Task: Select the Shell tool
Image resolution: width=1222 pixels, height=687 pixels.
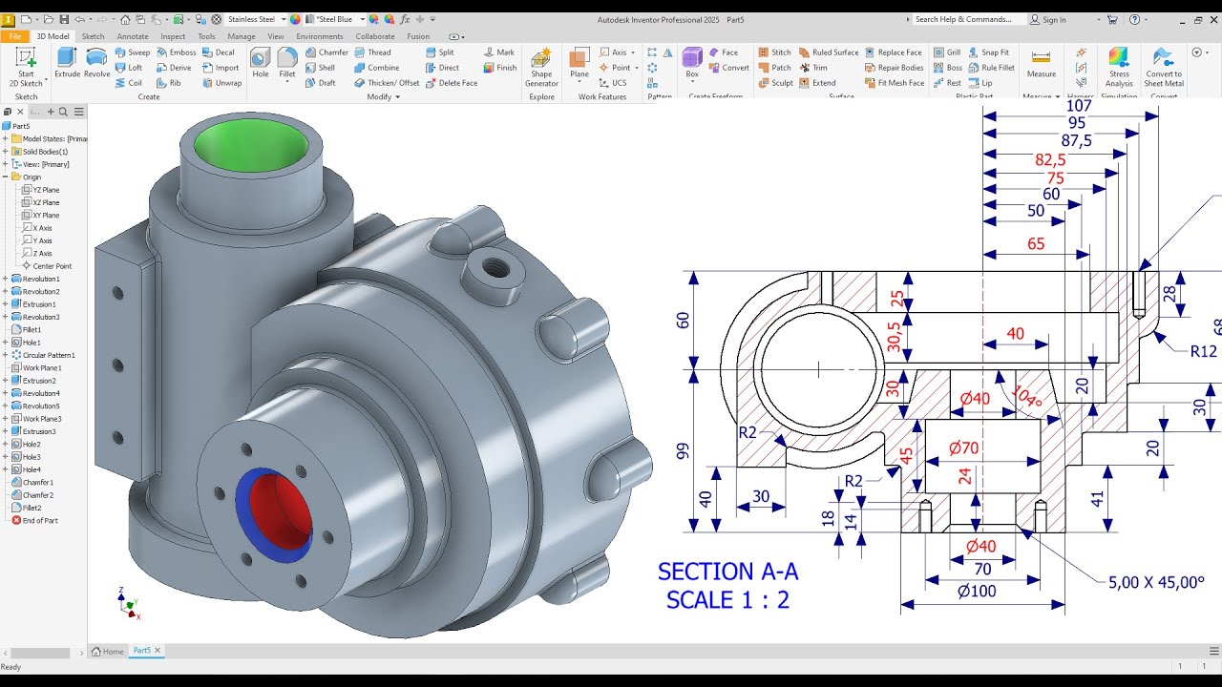Action: (x=320, y=68)
